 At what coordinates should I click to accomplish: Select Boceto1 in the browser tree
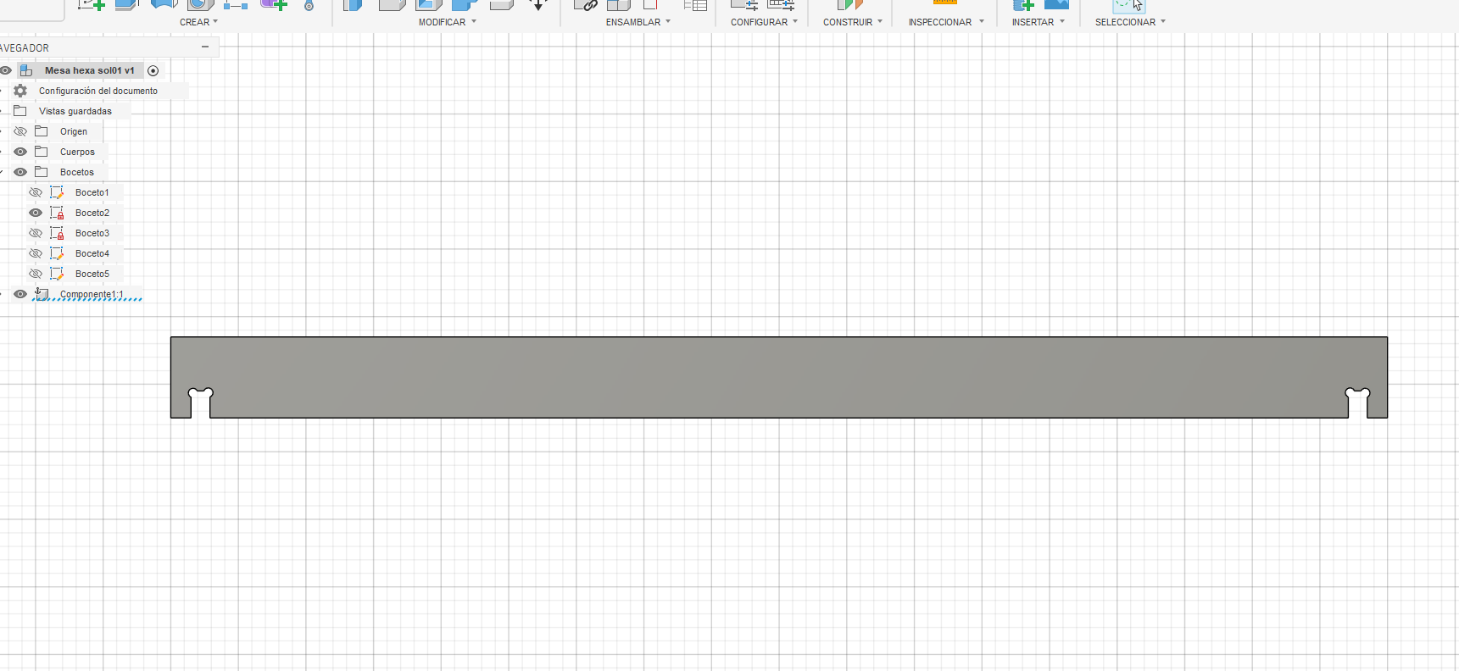[92, 192]
